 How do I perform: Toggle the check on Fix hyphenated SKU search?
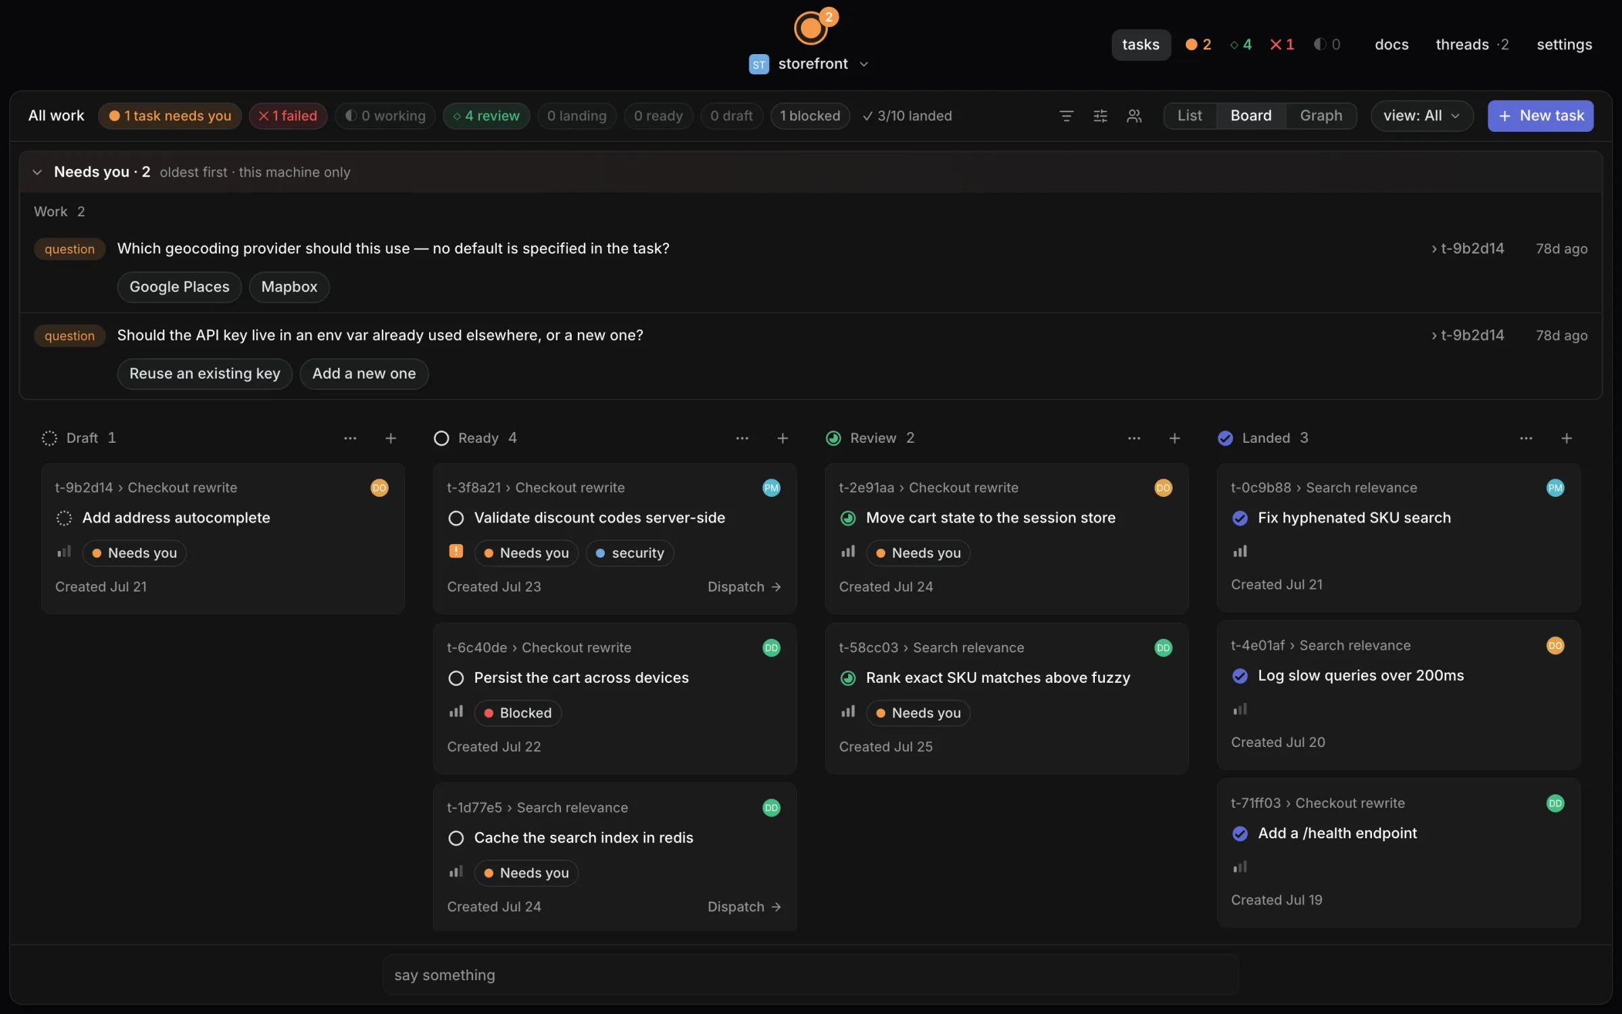click(1240, 518)
